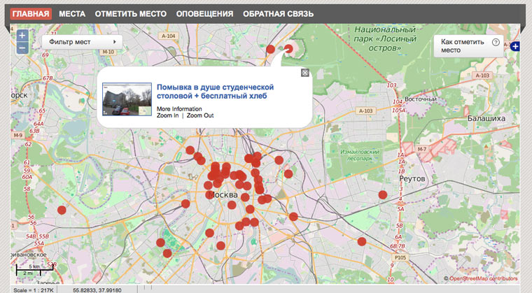Click the map zoom out minus button
Screen dimensions: 532x293
click(x=22, y=48)
